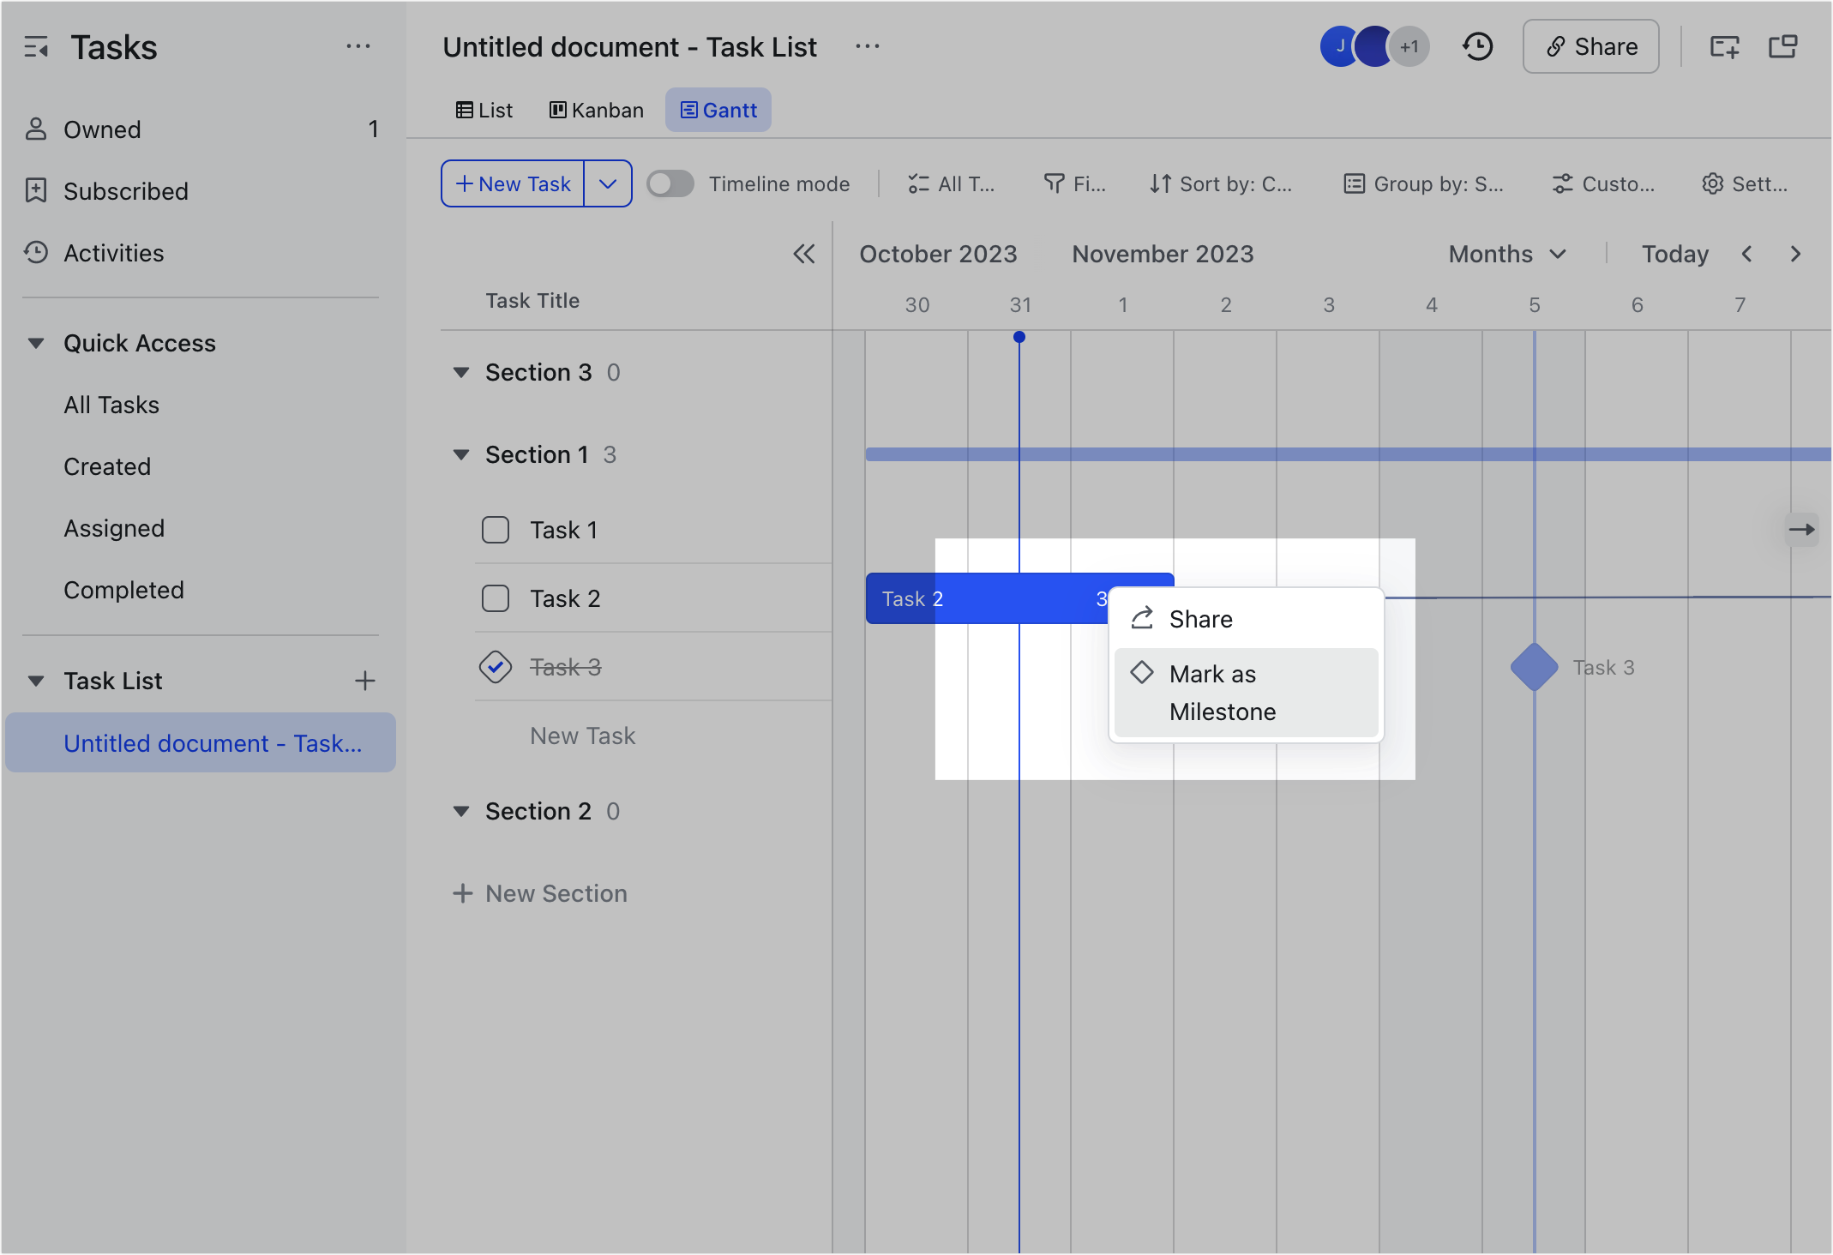Uncheck the completed Task 3 checkbox
This screenshot has width=1833, height=1255.
click(x=495, y=667)
